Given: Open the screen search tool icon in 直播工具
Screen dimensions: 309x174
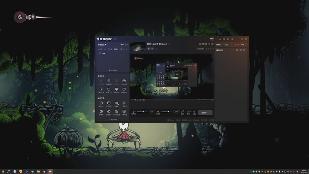Looking at the screenshot, I should pyautogui.click(x=116, y=104).
